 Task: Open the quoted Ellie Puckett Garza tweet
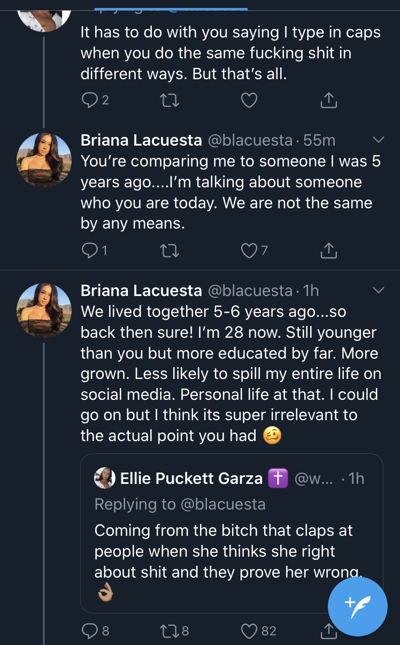tap(232, 533)
